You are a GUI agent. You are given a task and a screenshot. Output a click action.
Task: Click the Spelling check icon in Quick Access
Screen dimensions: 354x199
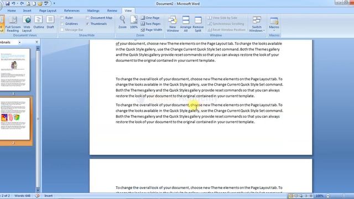(46, 4)
